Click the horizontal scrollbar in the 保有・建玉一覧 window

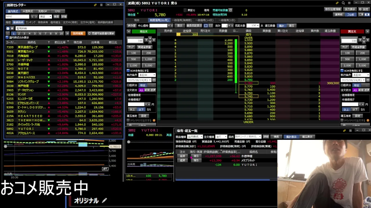(x=222, y=180)
